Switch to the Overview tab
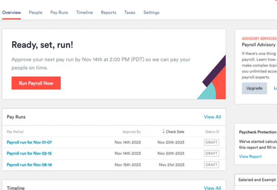 point(11,13)
